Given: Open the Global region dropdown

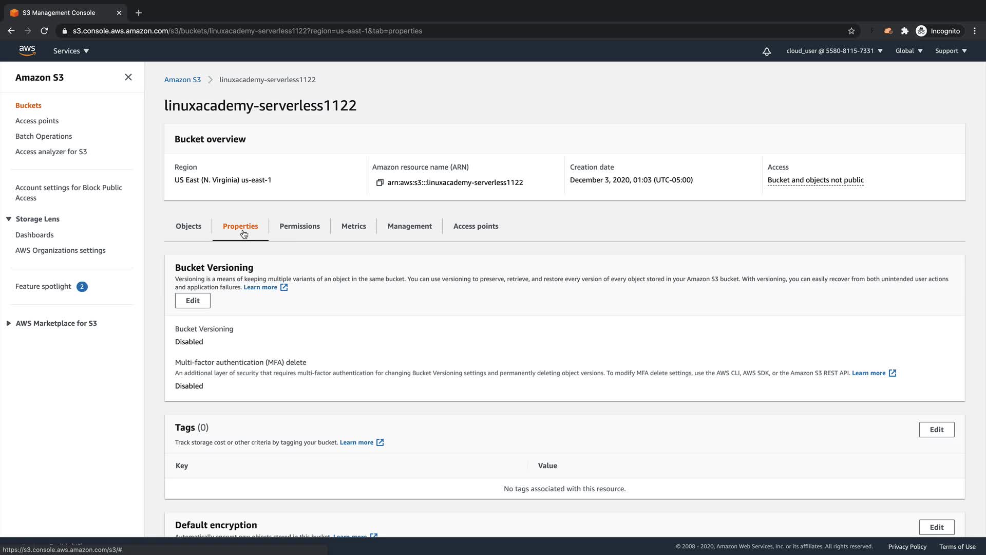Looking at the screenshot, I should (908, 51).
